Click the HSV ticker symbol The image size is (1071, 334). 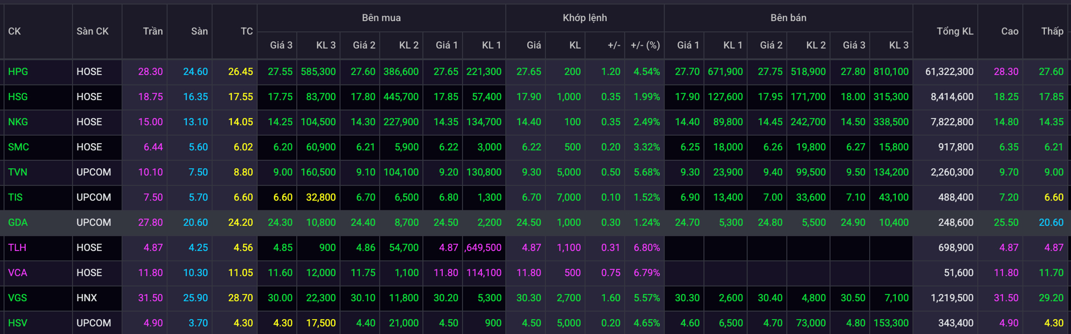click(x=18, y=323)
